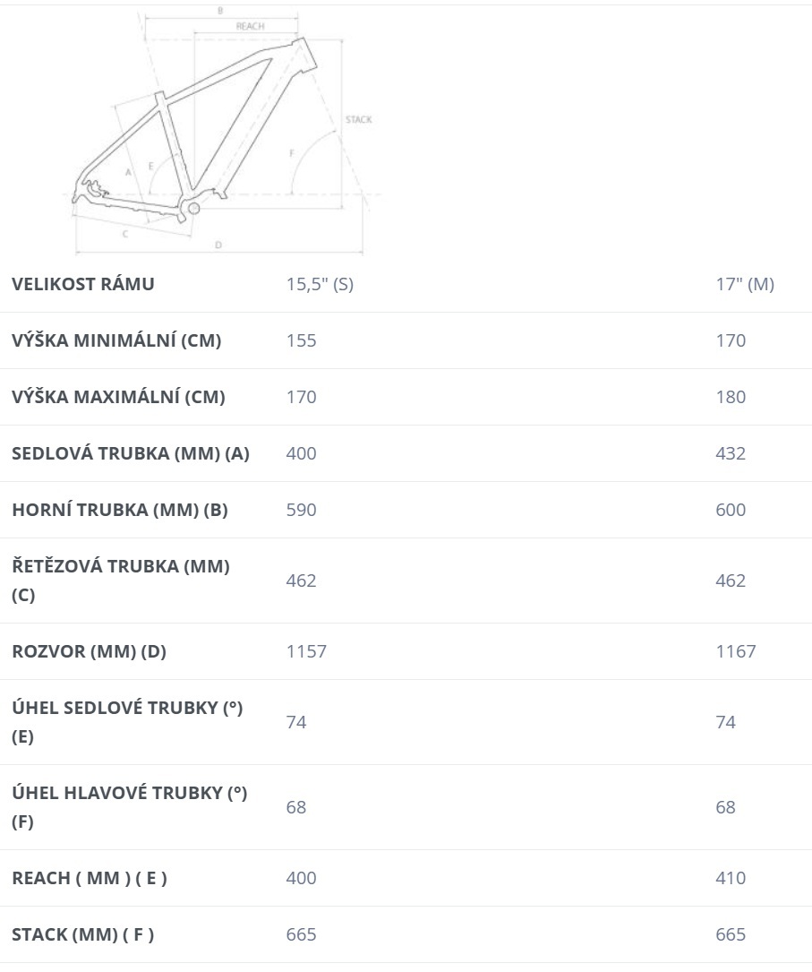Image resolution: width=812 pixels, height=972 pixels.
Task: Click the VÝŠKA MAXIMÁLNÍ (CM) label
Action: click(x=118, y=397)
